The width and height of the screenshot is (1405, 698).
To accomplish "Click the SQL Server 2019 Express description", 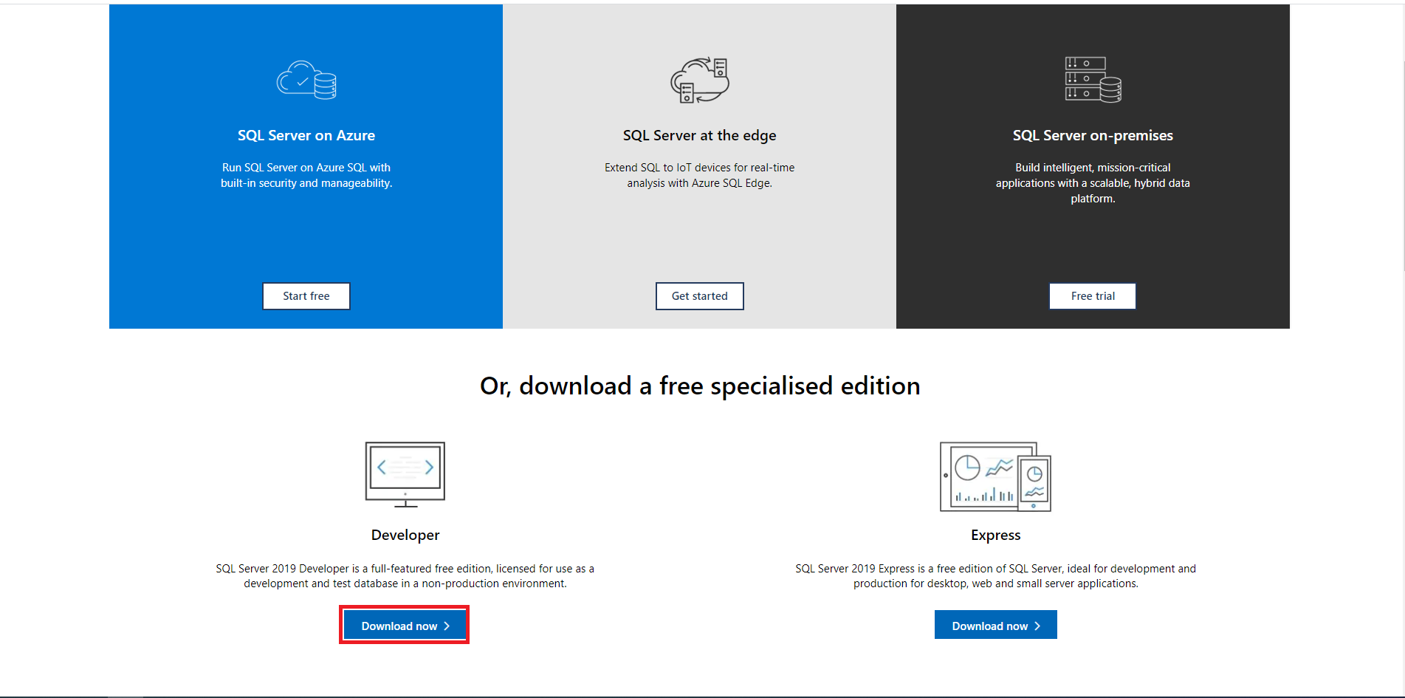I will tap(995, 576).
